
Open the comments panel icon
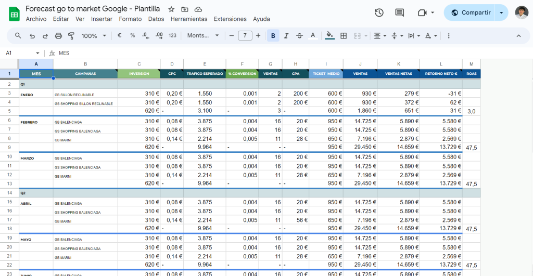point(399,12)
